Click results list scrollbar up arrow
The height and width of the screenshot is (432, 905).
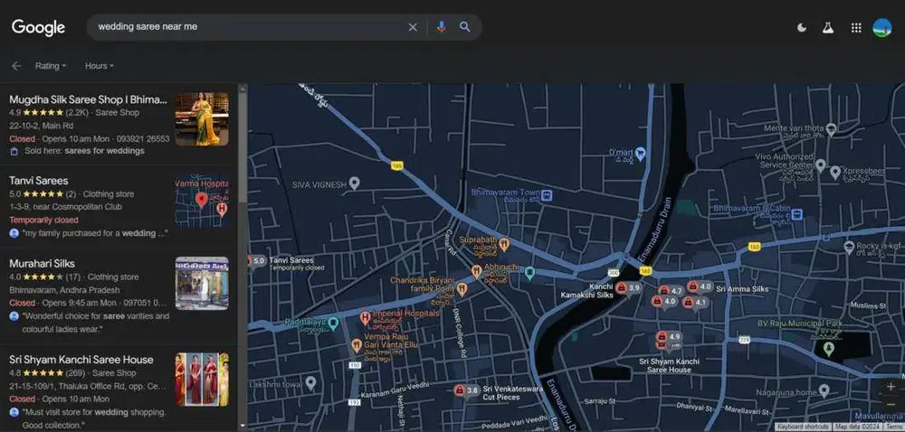[x=243, y=89]
